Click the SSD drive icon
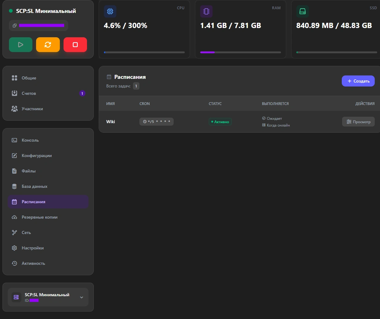Screen dimensions: 380x319 tap(303, 11)
